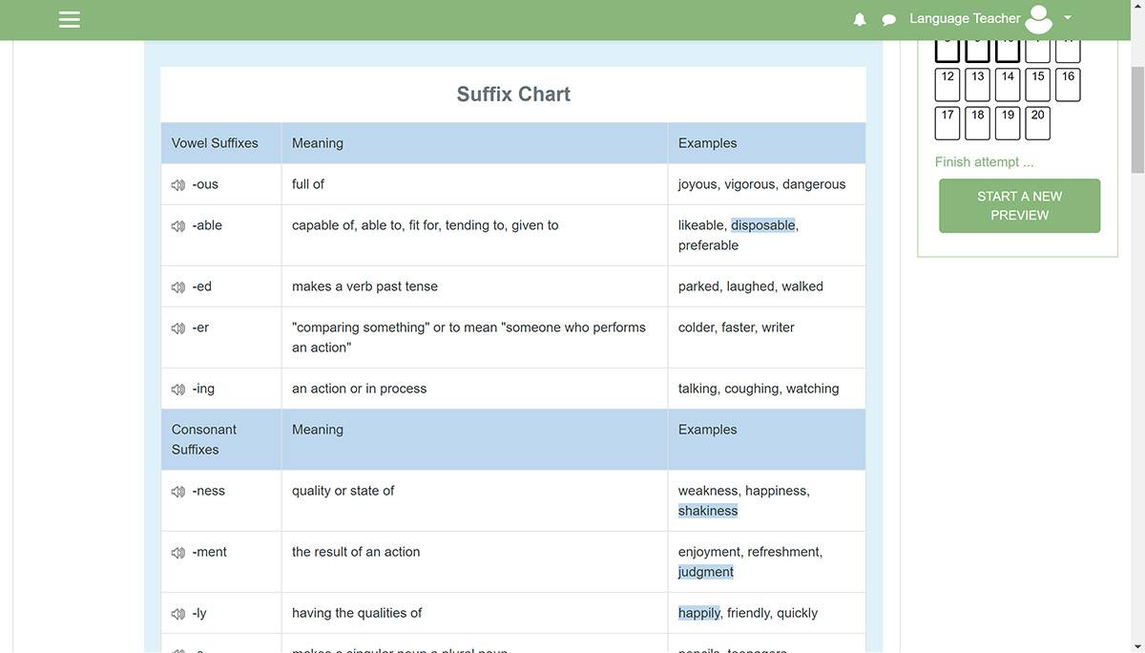Play audio for the -ing suffix
This screenshot has height=653, width=1145.
pyautogui.click(x=178, y=389)
